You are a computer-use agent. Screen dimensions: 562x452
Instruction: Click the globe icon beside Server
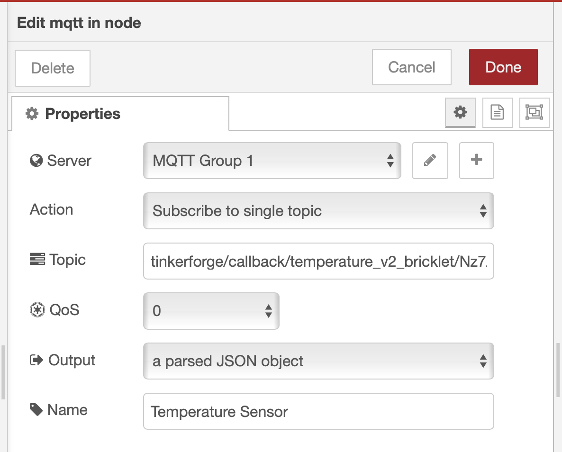pyautogui.click(x=37, y=161)
